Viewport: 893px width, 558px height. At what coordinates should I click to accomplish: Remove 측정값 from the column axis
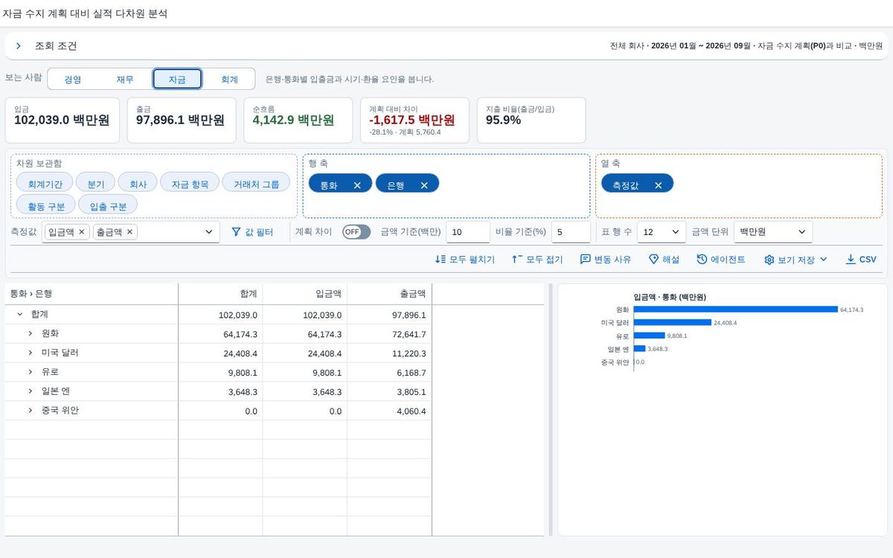coord(658,185)
